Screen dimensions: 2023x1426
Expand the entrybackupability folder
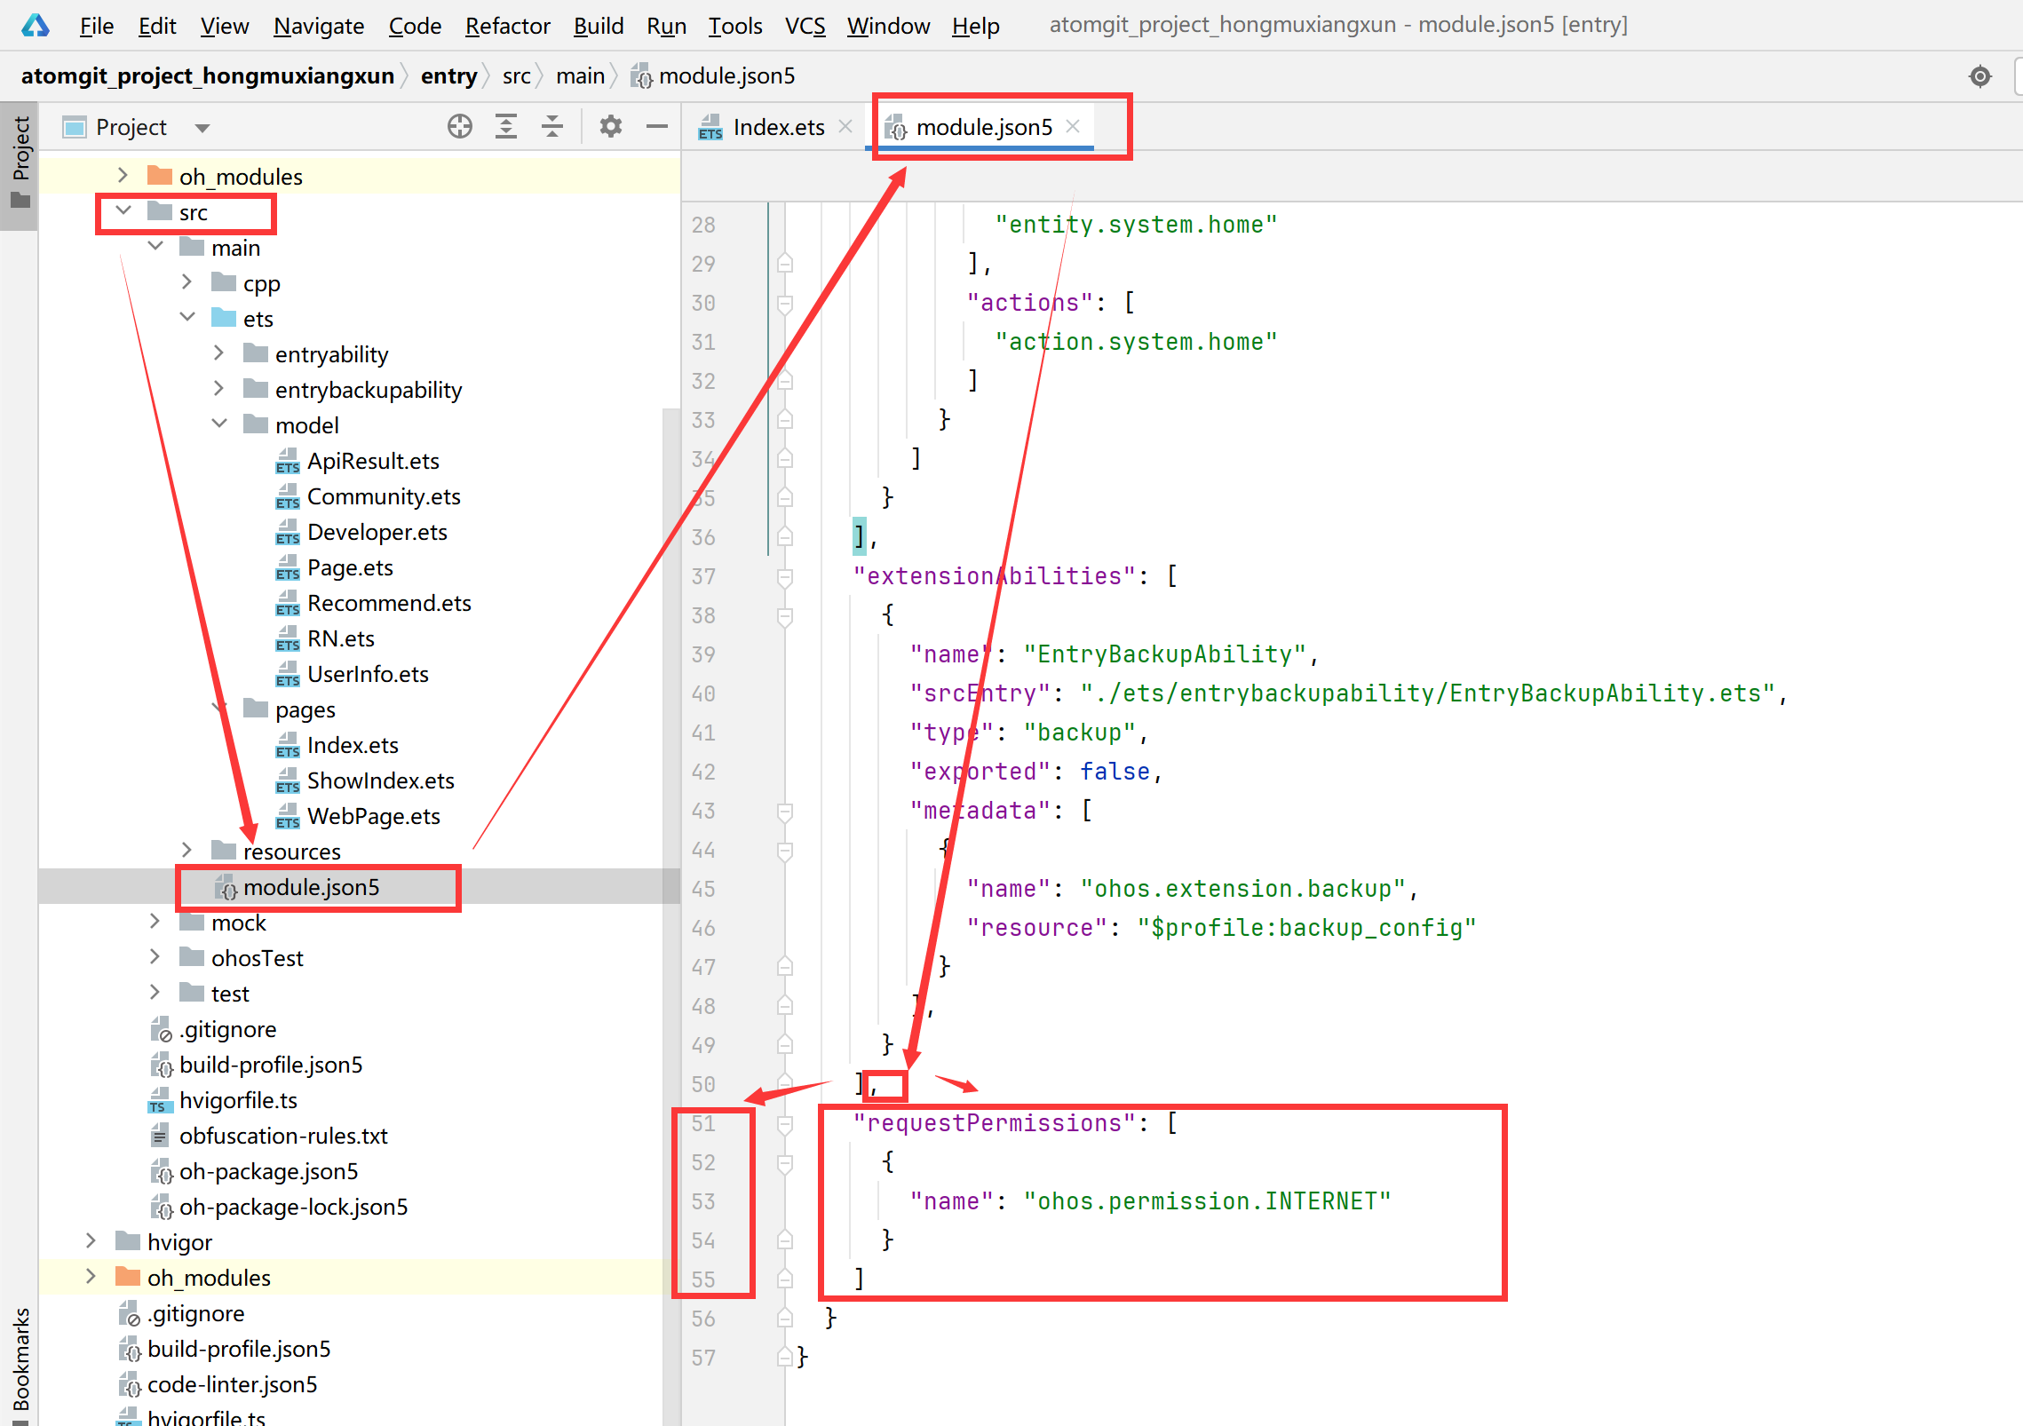coord(219,389)
